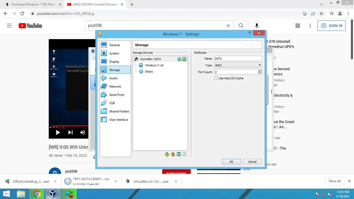Click the YouTube SIGN IN button
Image resolution: width=354 pixels, height=199 pixels.
click(x=331, y=26)
